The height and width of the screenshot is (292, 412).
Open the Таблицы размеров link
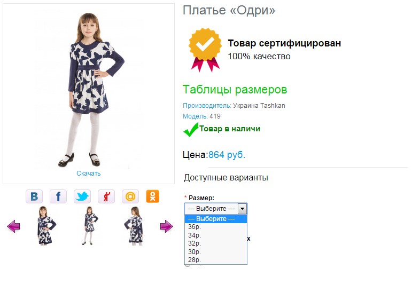[235, 89]
